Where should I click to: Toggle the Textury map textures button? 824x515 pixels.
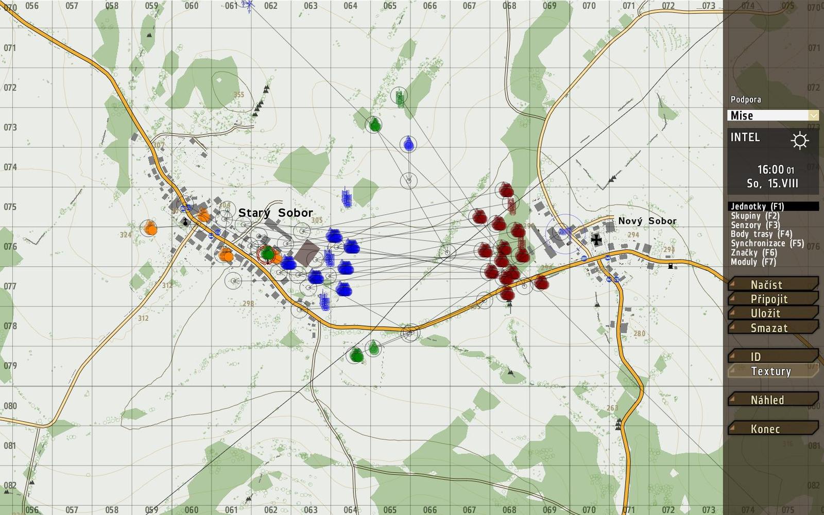tap(771, 371)
